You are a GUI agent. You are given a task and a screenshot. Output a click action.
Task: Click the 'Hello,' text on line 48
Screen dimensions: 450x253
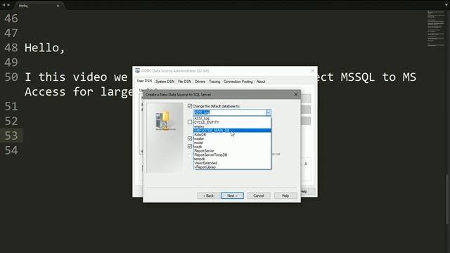tap(45, 48)
